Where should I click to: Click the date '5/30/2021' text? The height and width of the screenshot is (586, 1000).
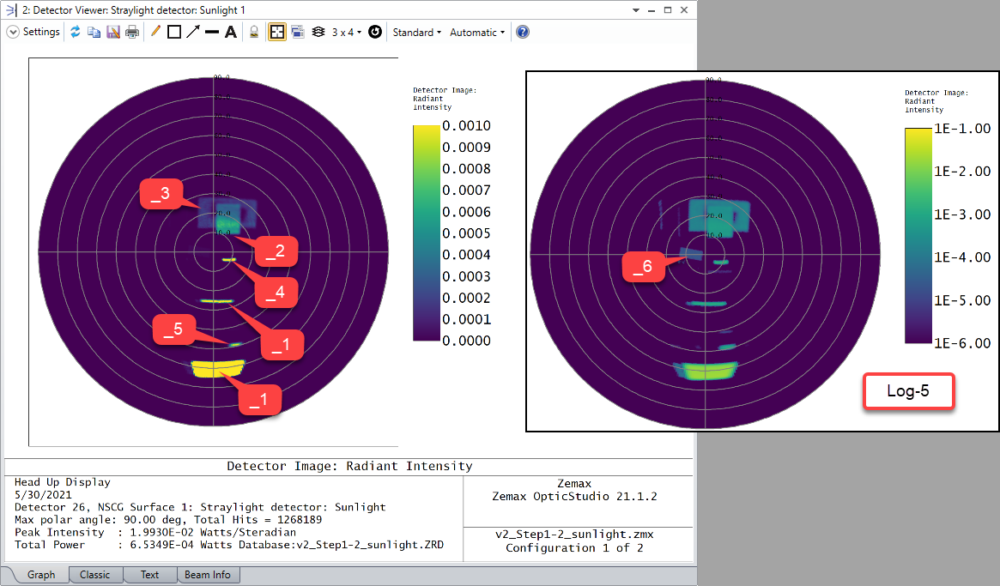(44, 495)
